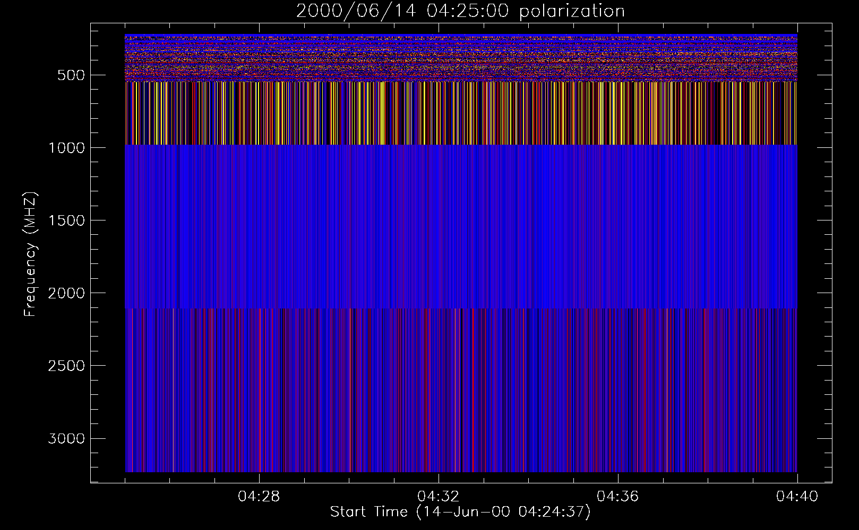This screenshot has width=859, height=530.
Task: Click the 04:36 time axis label
Action: 618,497
